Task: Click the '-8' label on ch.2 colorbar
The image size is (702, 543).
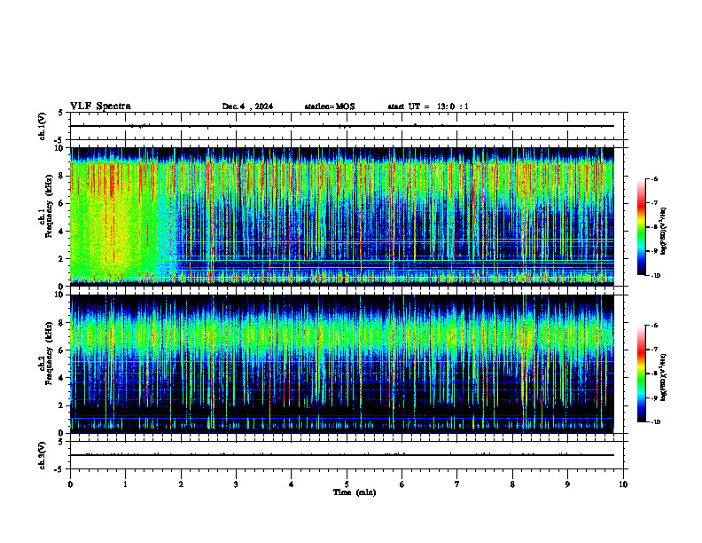Action: tap(654, 374)
